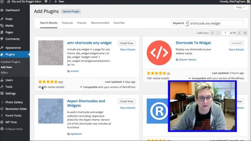This screenshot has width=251, height=141.
Task: Click the Settings icon in sidebar
Action: [2, 93]
